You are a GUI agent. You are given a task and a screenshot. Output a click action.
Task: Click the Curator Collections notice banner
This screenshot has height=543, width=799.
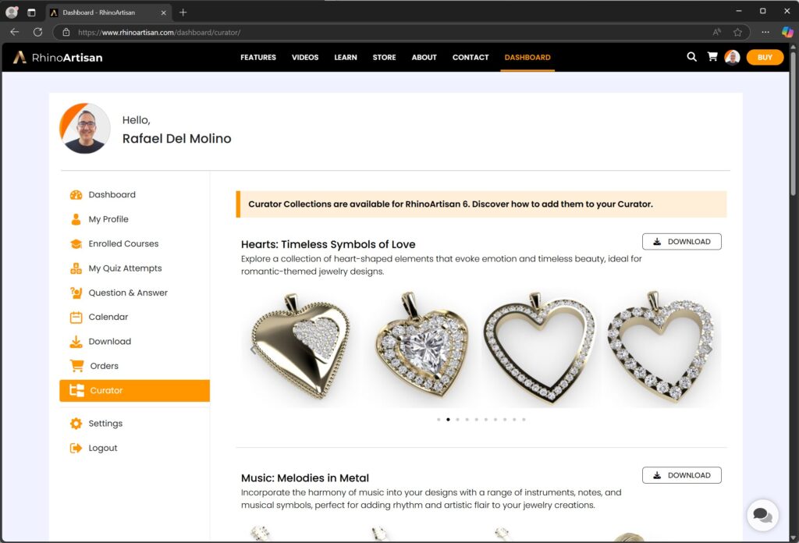point(481,204)
